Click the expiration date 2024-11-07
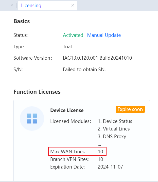 [x=110, y=167]
